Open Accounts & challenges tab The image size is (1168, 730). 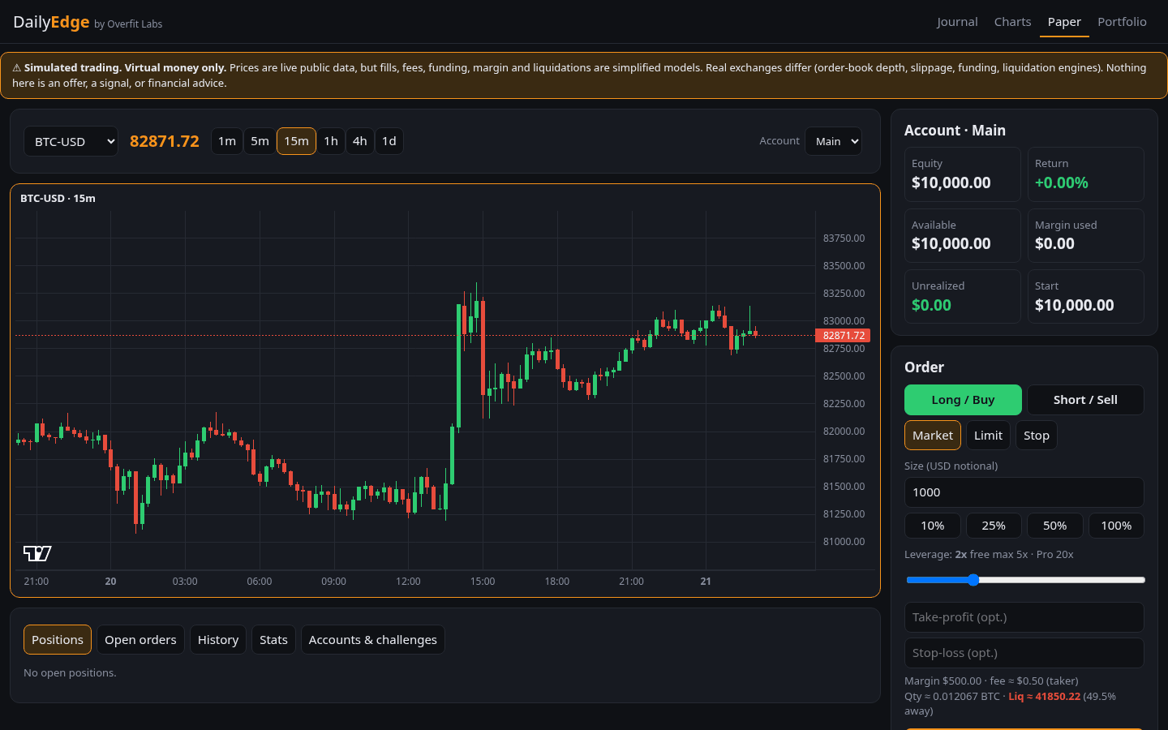pyautogui.click(x=373, y=640)
